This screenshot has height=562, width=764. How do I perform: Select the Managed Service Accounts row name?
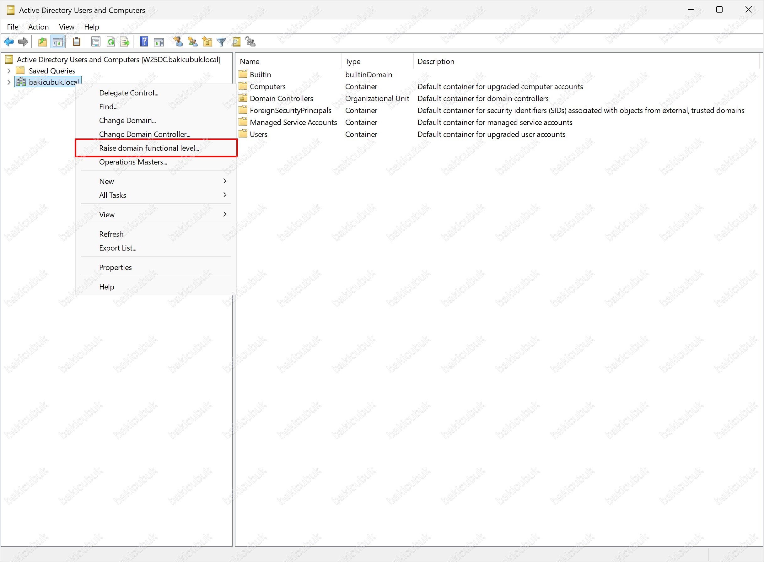pos(293,122)
